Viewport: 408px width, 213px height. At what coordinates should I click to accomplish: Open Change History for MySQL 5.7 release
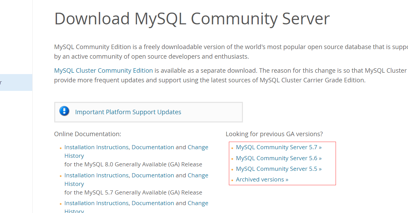coord(198,175)
